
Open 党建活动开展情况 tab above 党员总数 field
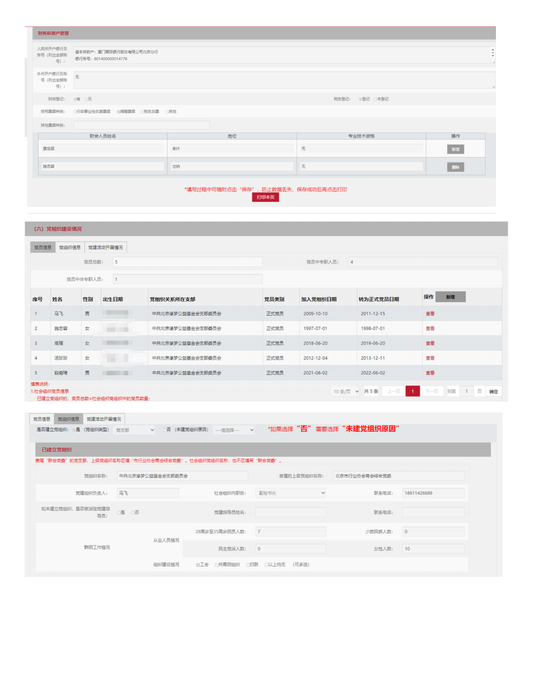(x=106, y=247)
